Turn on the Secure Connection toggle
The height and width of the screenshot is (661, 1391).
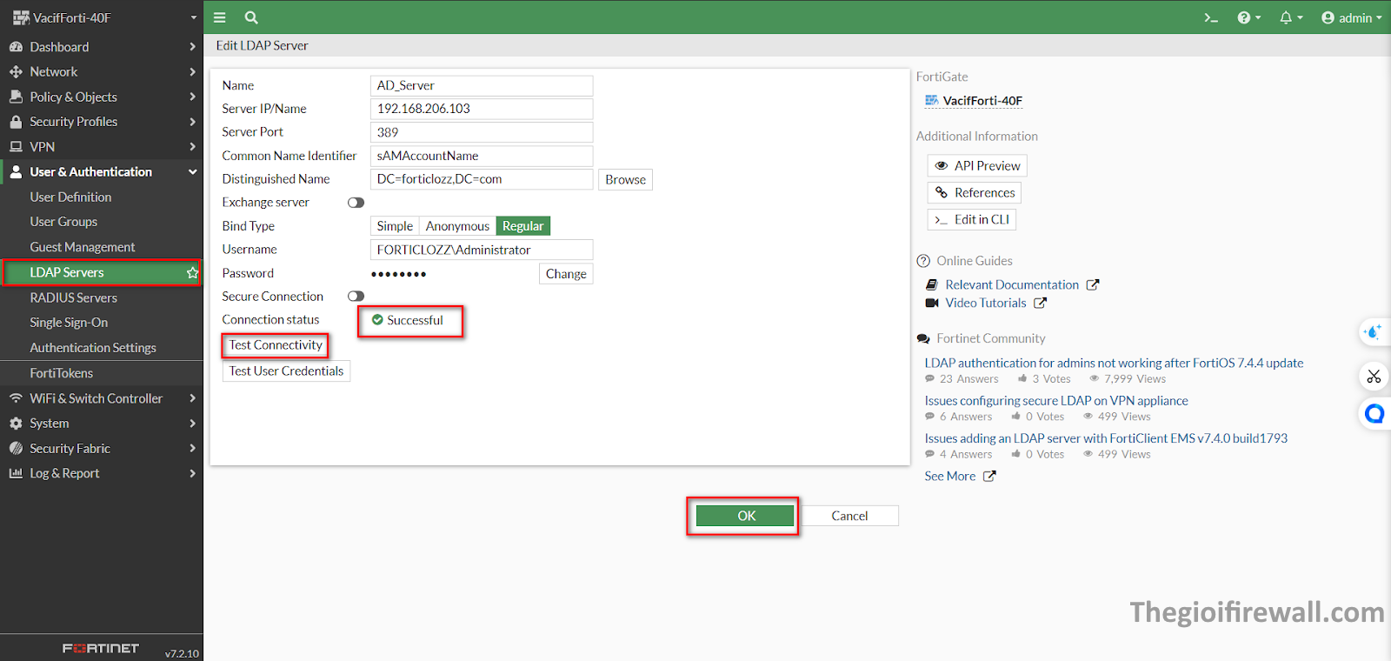(356, 297)
